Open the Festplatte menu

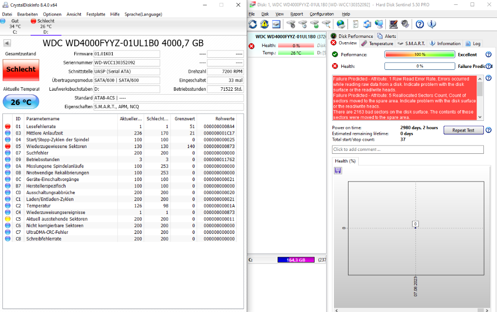(x=96, y=14)
